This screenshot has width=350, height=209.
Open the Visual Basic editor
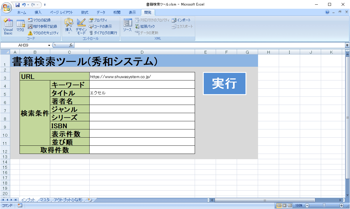point(8,27)
